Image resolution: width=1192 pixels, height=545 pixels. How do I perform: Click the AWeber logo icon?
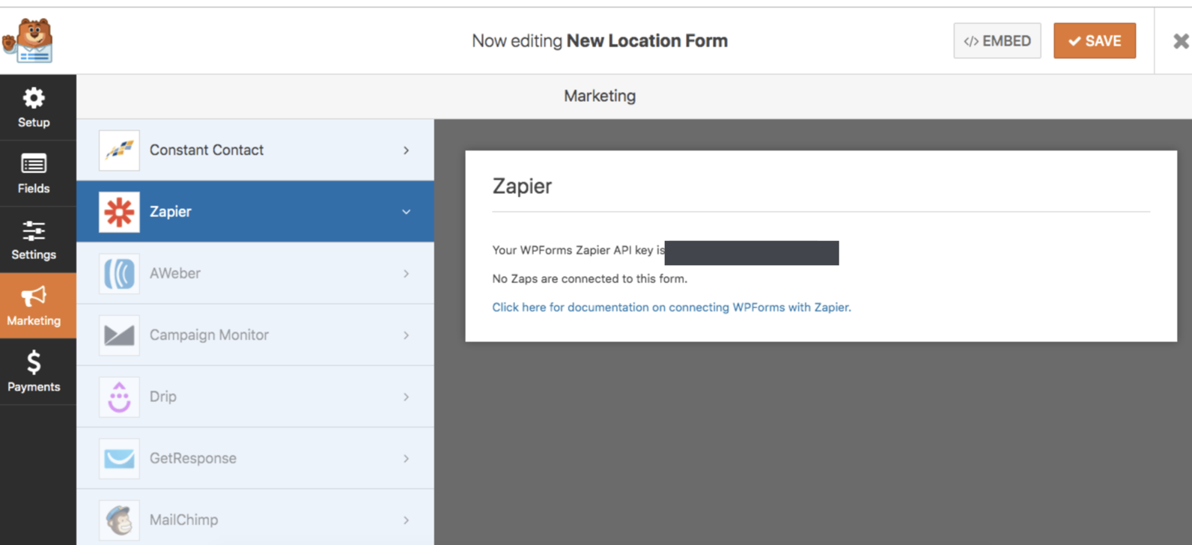pos(119,273)
